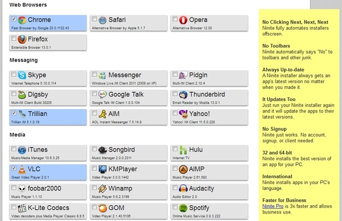Check the Audacity checkbox
The height and width of the screenshot is (221, 342).
click(x=175, y=188)
